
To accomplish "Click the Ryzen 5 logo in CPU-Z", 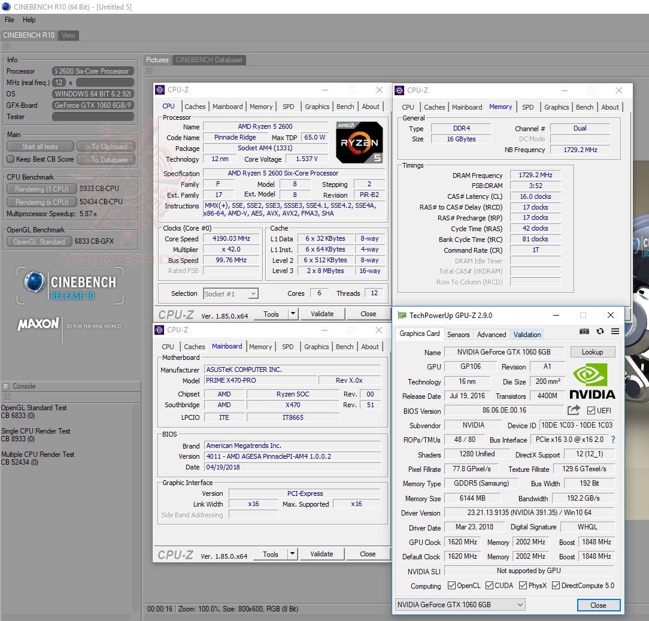I will pyautogui.click(x=359, y=142).
